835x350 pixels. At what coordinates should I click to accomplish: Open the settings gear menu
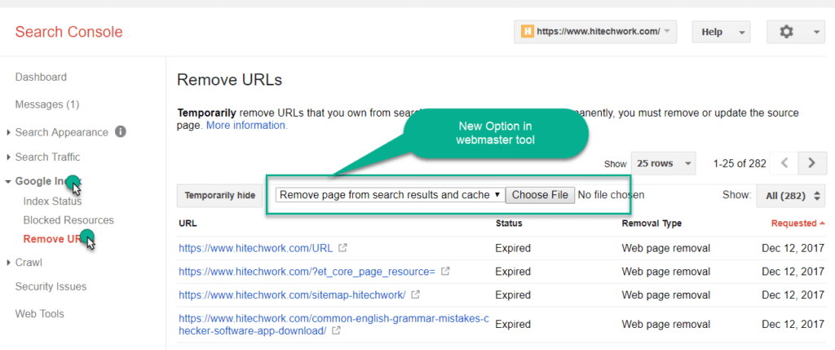click(796, 32)
